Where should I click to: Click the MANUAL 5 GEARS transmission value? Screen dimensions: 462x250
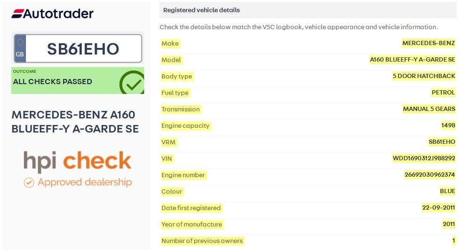coord(429,109)
